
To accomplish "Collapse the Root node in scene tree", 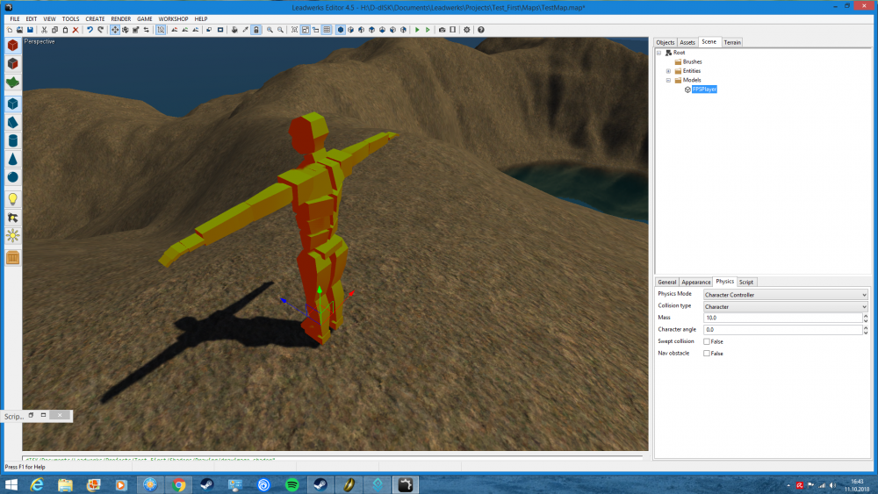I will [659, 53].
